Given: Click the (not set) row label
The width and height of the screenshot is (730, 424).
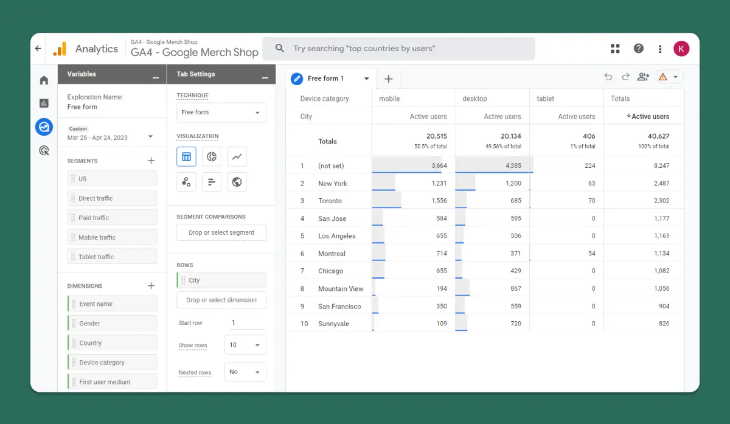Looking at the screenshot, I should (x=331, y=165).
